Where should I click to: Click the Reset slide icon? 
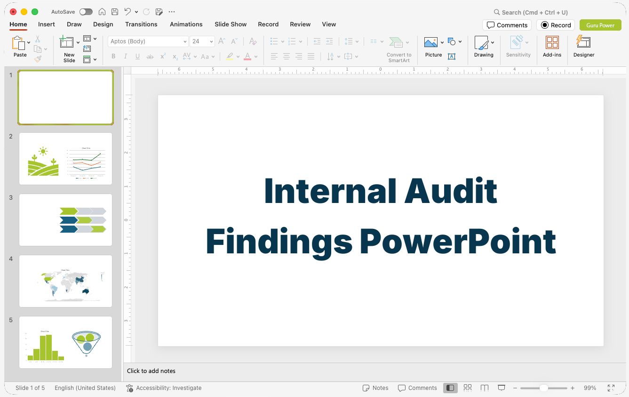tap(87, 49)
